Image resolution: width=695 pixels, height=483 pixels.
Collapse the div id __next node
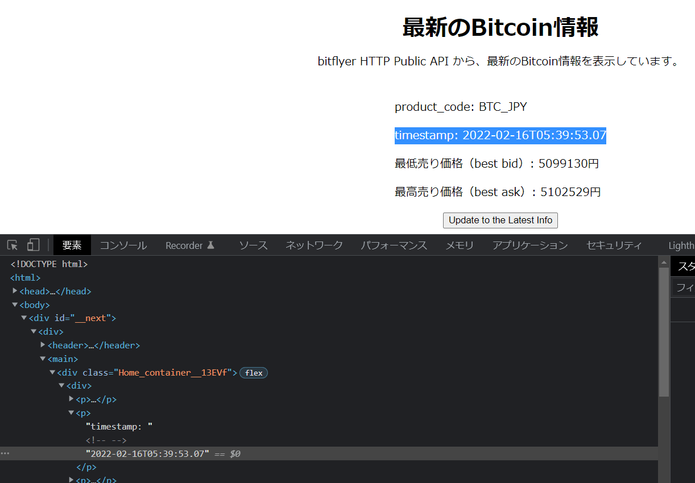tap(24, 318)
